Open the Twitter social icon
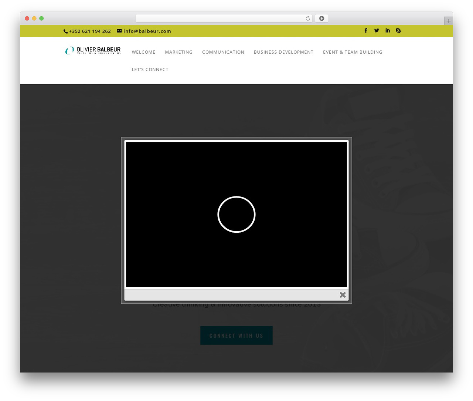The height and width of the screenshot is (401, 473). [x=377, y=31]
